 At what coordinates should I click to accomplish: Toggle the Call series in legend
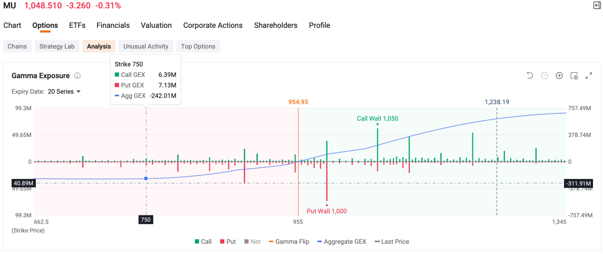click(203, 242)
